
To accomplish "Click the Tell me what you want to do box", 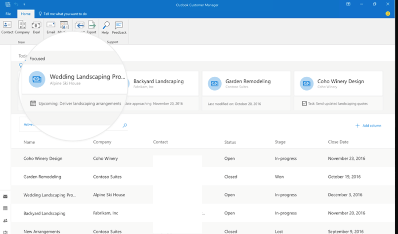I will coord(63,14).
